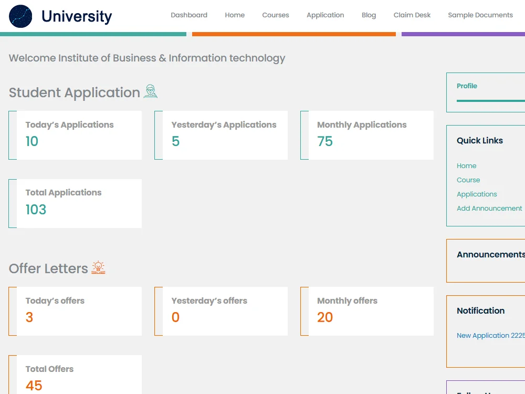Image resolution: width=525 pixels, height=394 pixels.
Task: Open the New Application 2225 notification
Action: pos(491,335)
